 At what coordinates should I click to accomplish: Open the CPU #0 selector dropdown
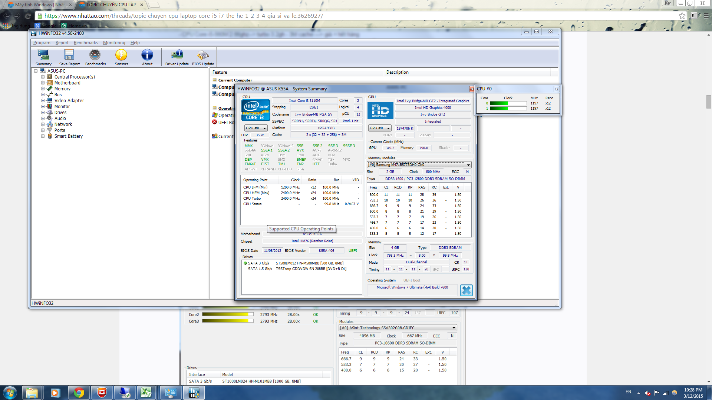coord(256,128)
